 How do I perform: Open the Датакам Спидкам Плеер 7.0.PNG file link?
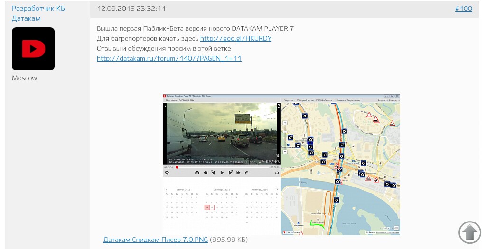coord(156,240)
